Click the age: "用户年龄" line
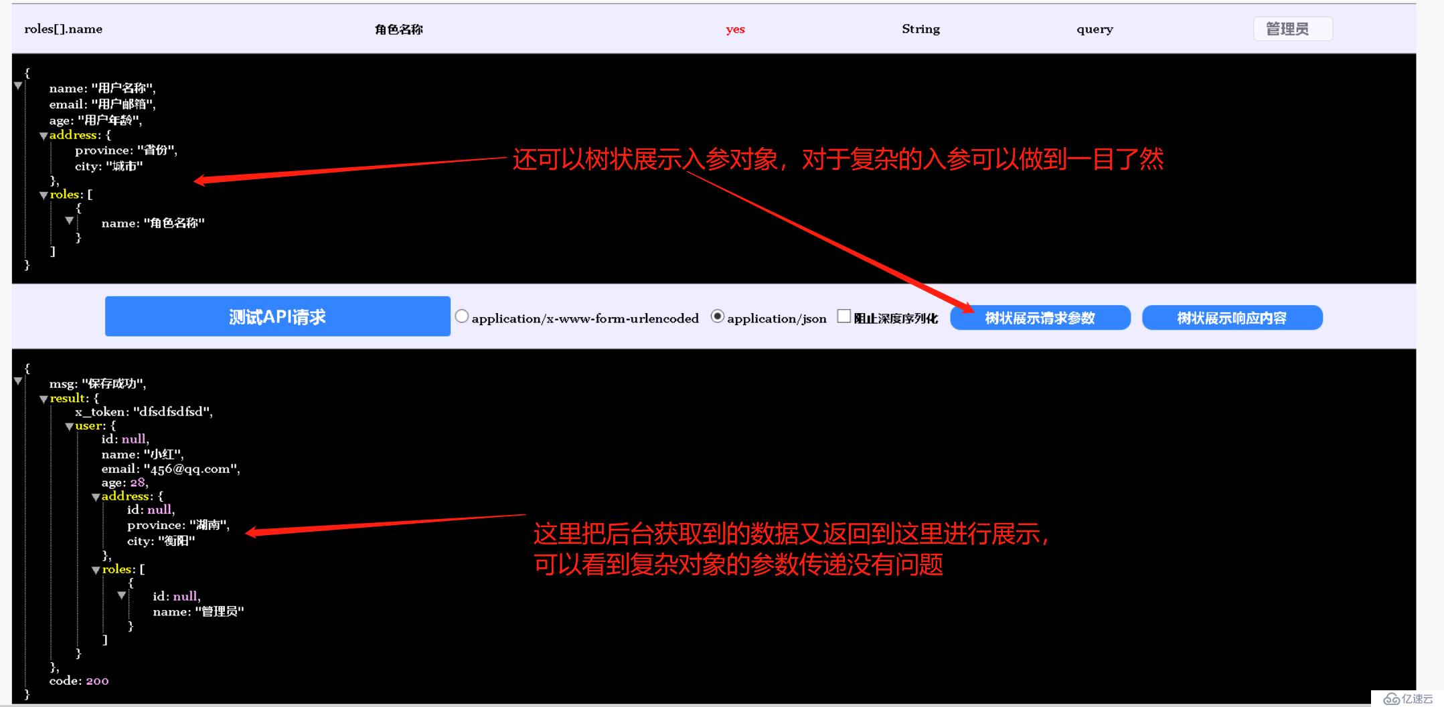This screenshot has width=1444, height=707. 96,120
